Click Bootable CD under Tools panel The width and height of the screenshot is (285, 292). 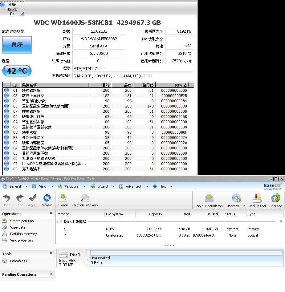(x=19, y=261)
